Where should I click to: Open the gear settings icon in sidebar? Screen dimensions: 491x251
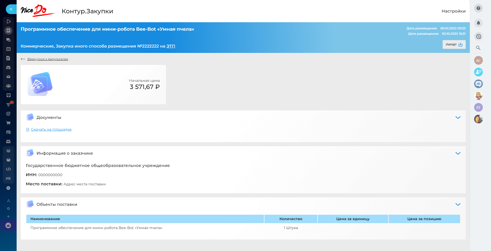tap(8, 209)
